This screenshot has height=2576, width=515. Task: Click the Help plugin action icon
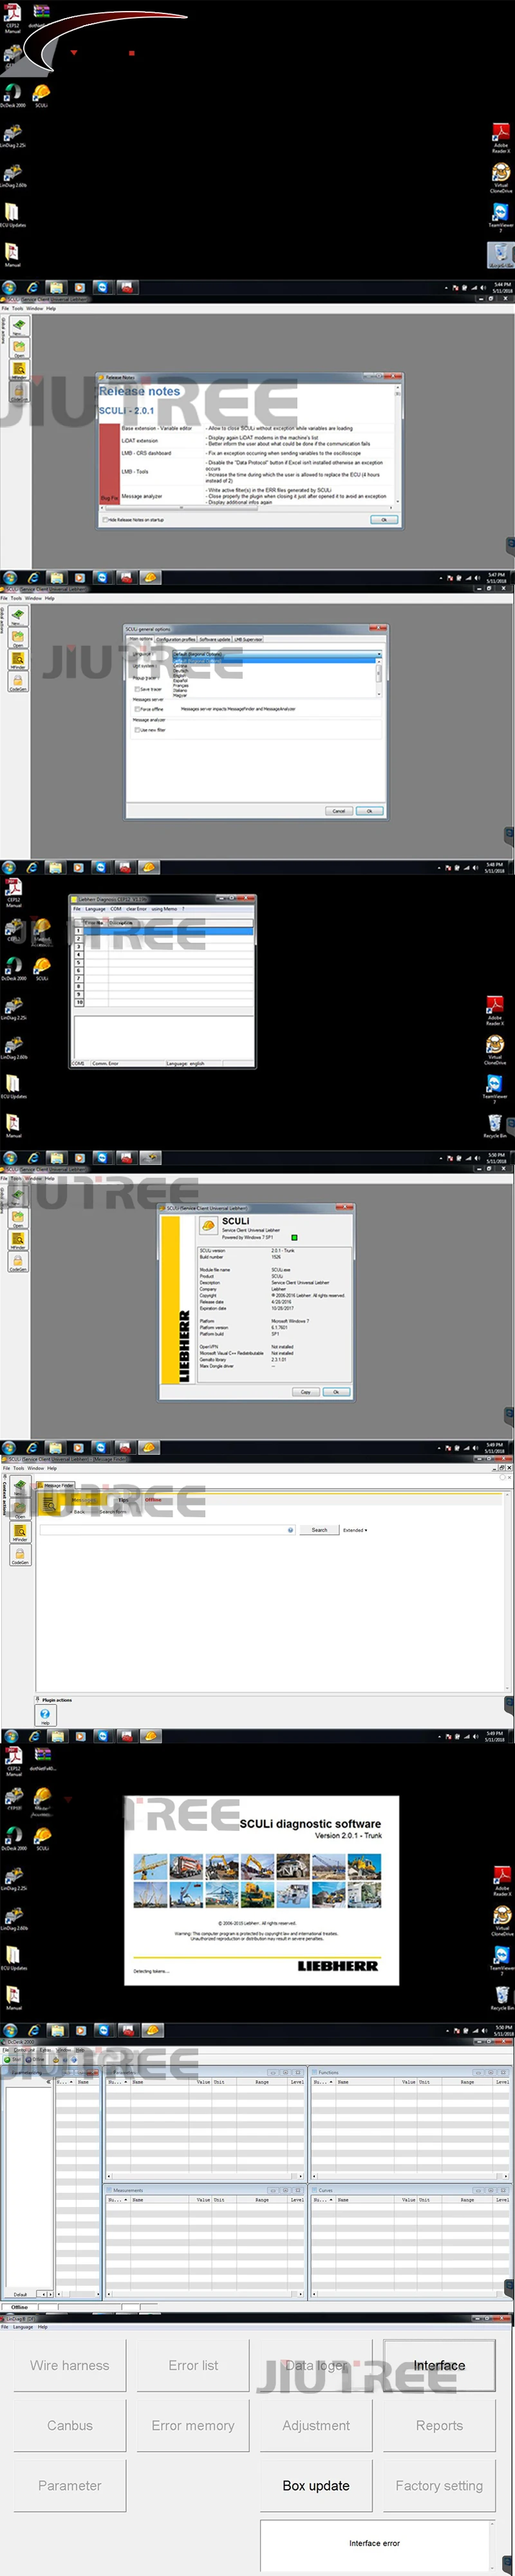coord(45,1716)
